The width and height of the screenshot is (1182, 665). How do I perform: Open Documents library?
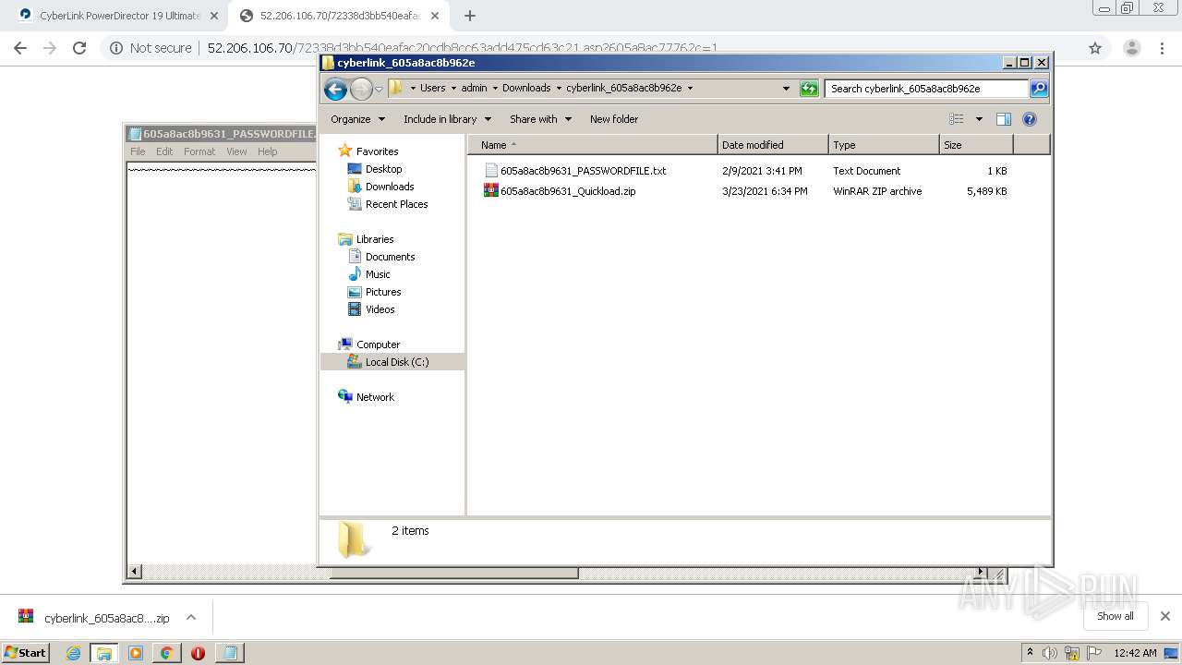coord(390,257)
